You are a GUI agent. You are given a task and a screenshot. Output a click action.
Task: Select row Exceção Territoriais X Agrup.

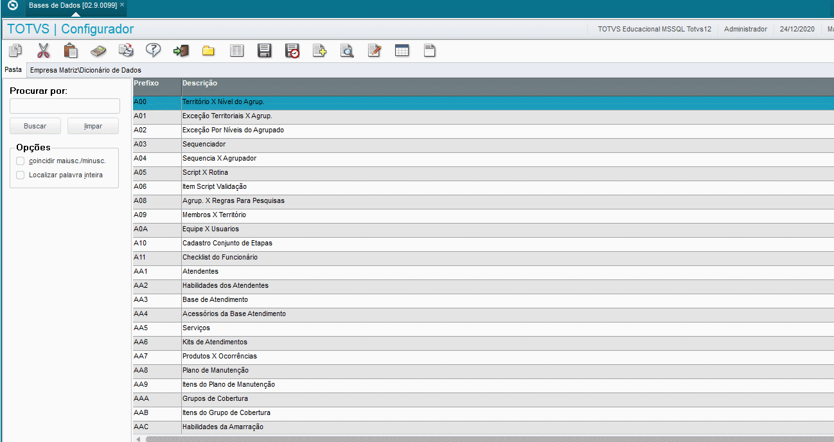click(483, 116)
